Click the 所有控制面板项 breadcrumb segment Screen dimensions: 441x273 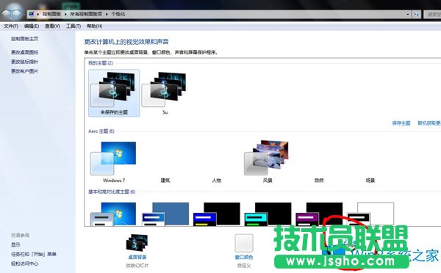86,14
